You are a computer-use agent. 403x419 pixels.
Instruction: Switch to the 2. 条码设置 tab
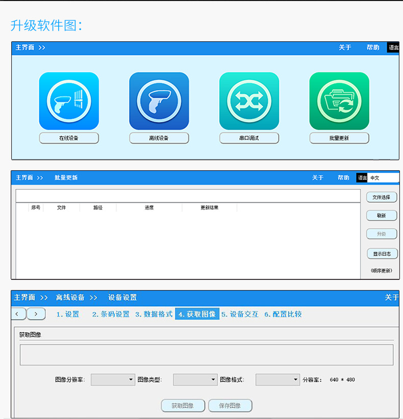(111, 314)
